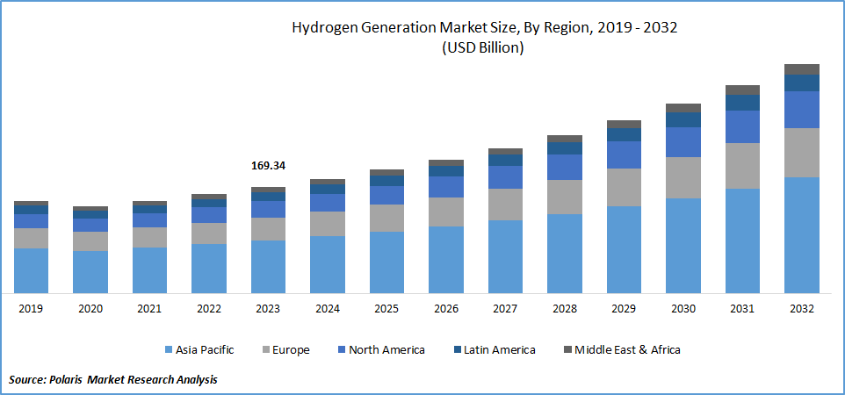Click the 2023 Europe bar segment

[x=269, y=229]
